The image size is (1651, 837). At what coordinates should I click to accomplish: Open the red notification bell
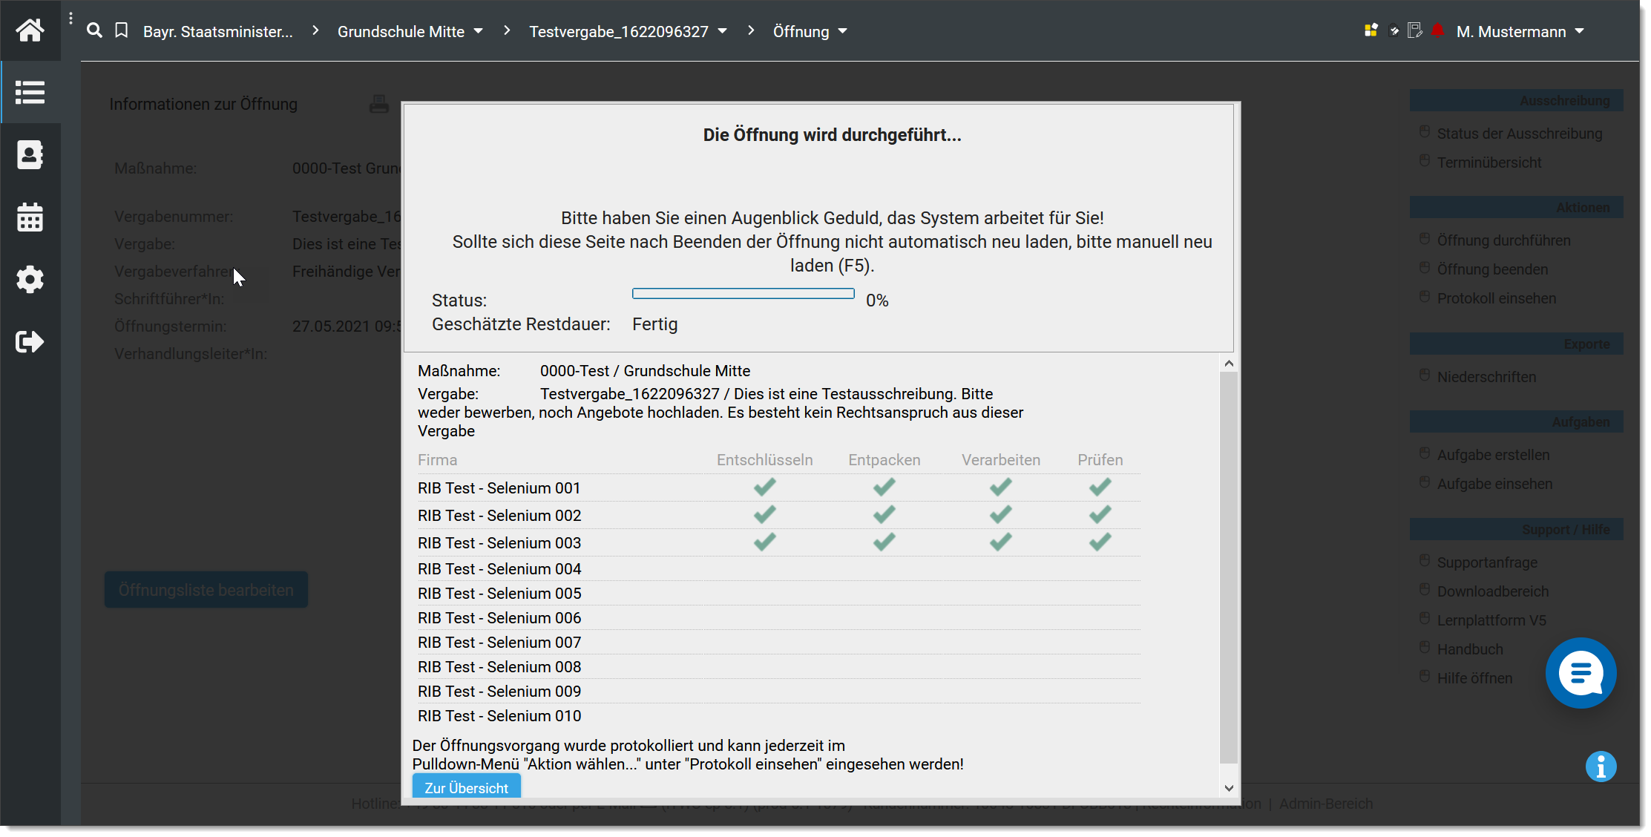tap(1437, 30)
